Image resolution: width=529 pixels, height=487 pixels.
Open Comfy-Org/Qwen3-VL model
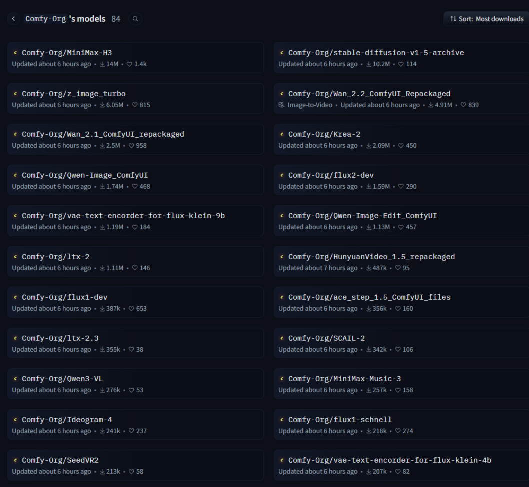pos(135,384)
